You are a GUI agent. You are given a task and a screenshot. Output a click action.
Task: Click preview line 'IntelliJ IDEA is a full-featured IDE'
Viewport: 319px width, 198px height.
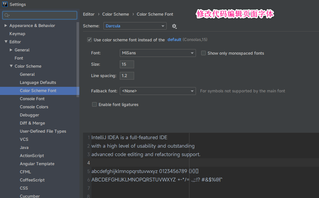tap(130, 138)
